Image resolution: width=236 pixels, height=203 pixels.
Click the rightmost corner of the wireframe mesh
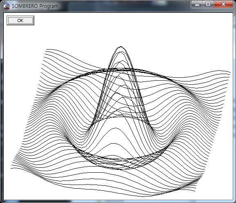[x=230, y=72]
